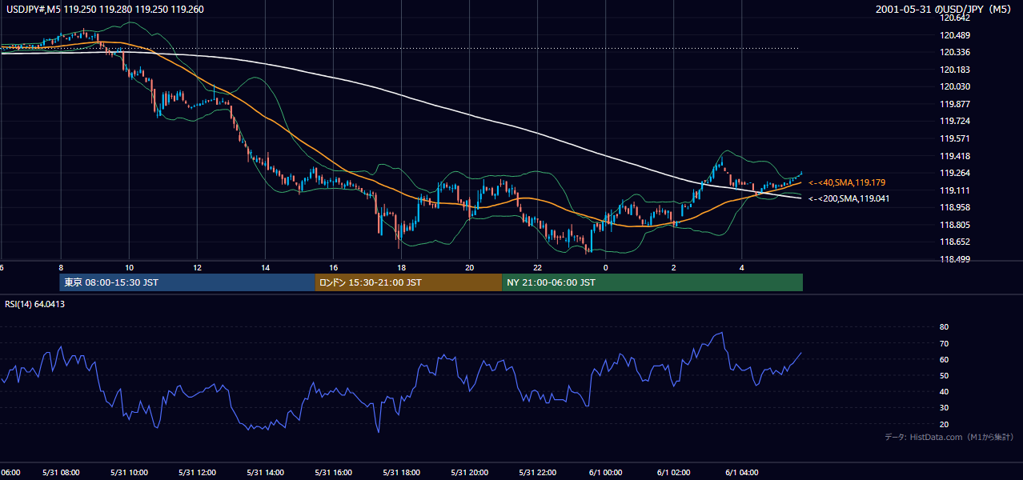Image resolution: width=1023 pixels, height=480 pixels.
Task: Click price level 119.877 on the price axis
Action: [956, 104]
